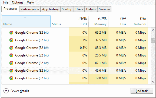156x98 pixels.
Task: Open the View menu
Action: [x=30, y=2]
